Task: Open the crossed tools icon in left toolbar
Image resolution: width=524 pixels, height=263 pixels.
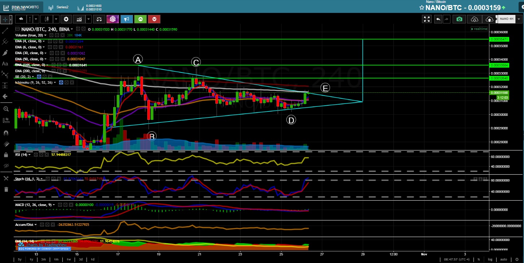Action: click(x=5, y=178)
